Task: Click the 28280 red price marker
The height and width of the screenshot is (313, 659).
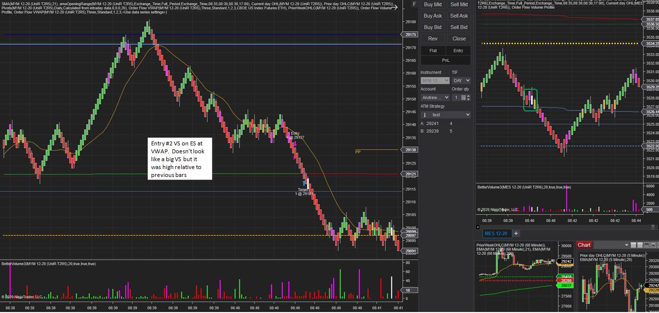Action: (565, 280)
